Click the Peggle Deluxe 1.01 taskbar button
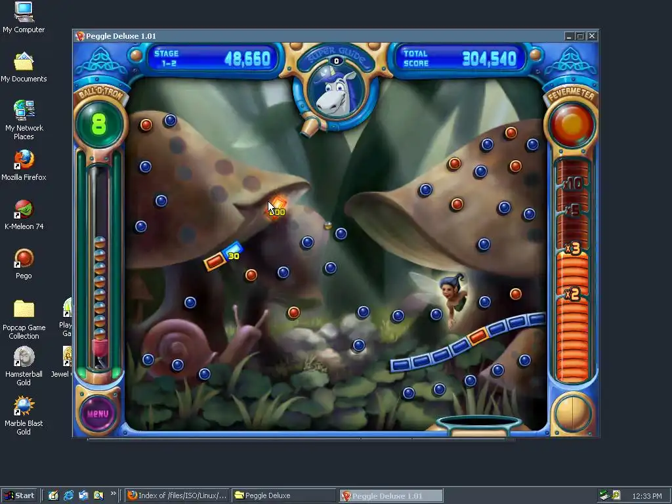Screen dimensions: 672x504 coord(391,496)
